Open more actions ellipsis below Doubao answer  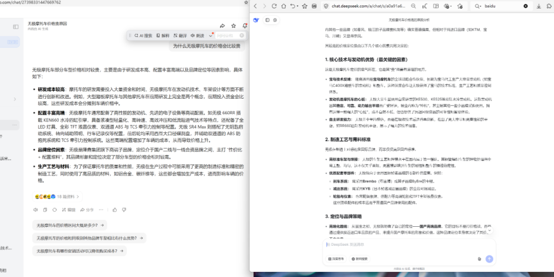click(101, 209)
